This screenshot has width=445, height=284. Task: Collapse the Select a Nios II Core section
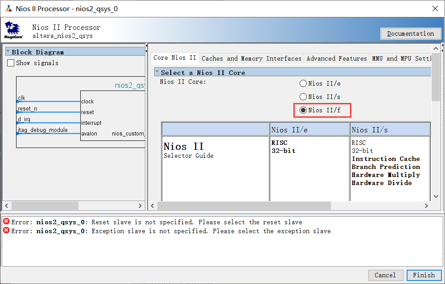[157, 72]
